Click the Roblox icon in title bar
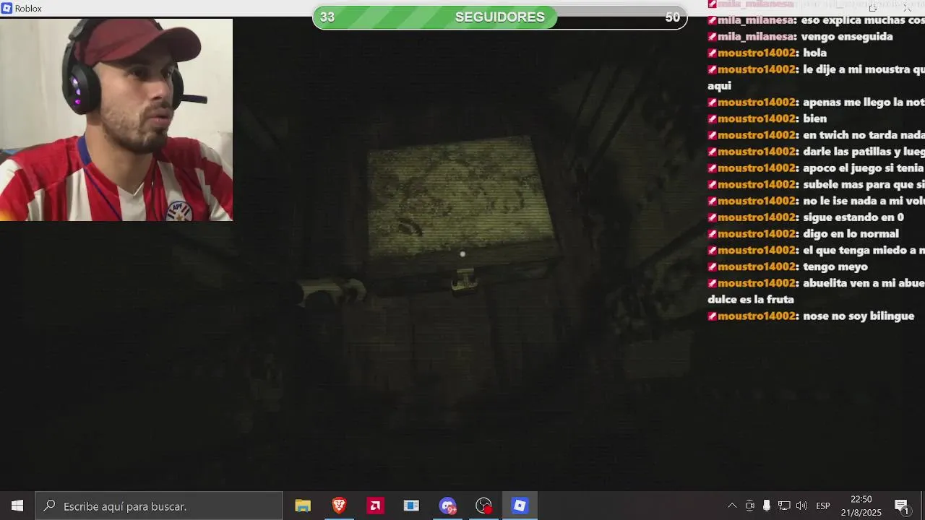 click(7, 8)
